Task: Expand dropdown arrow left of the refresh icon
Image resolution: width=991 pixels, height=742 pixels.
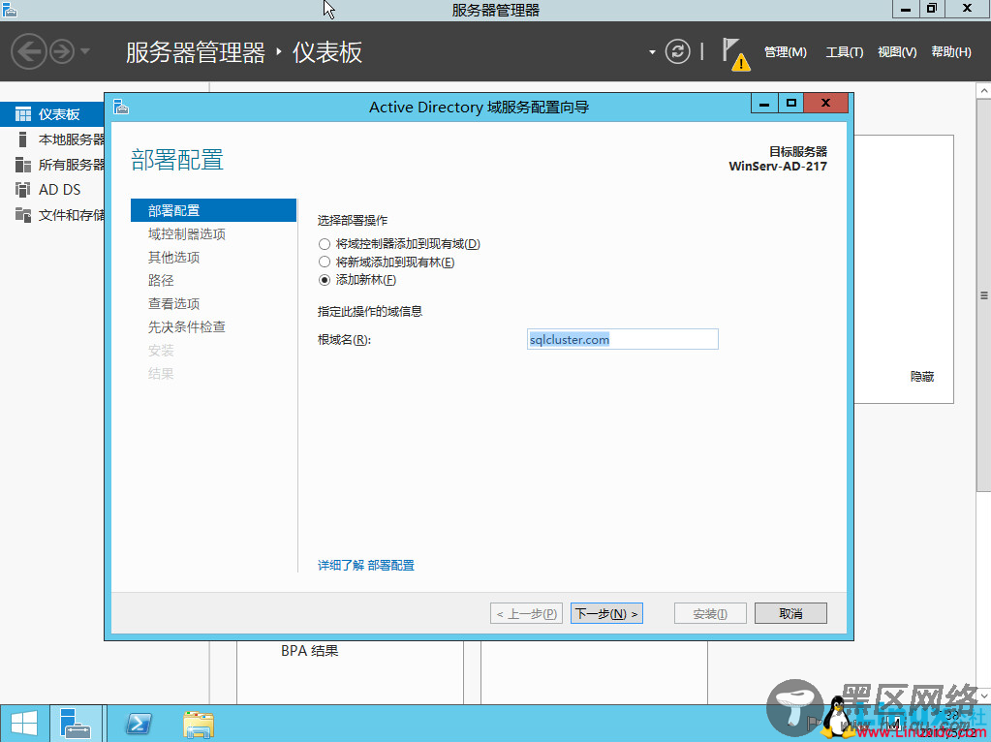Action: click(652, 52)
